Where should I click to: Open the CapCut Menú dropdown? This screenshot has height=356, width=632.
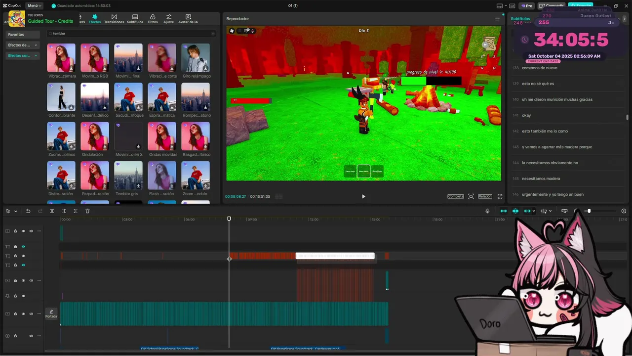pos(34,5)
